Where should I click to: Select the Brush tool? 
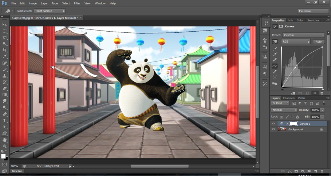5,69
